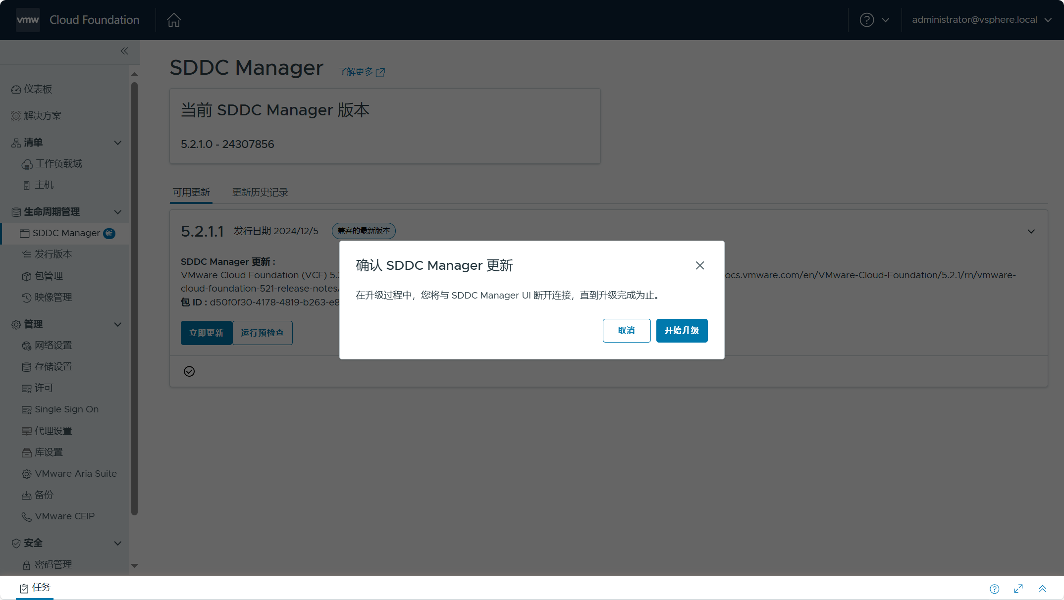Viewport: 1064px width, 600px height.
Task: Click the Network Settings (网络设置) icon
Action: 27,346
